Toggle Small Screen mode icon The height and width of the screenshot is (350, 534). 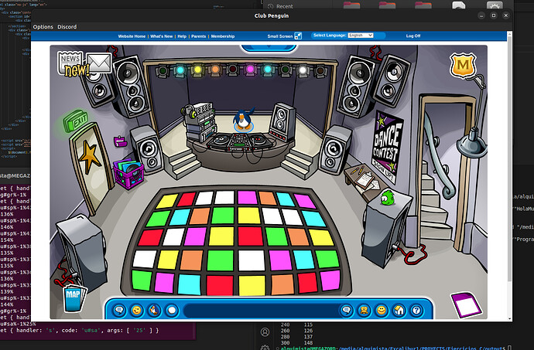pyautogui.click(x=298, y=36)
